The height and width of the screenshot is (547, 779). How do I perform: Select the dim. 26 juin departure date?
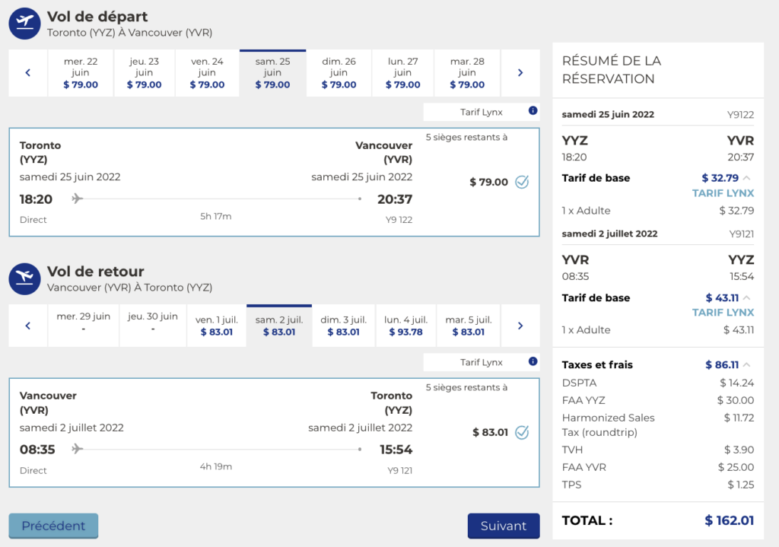pyautogui.click(x=339, y=73)
